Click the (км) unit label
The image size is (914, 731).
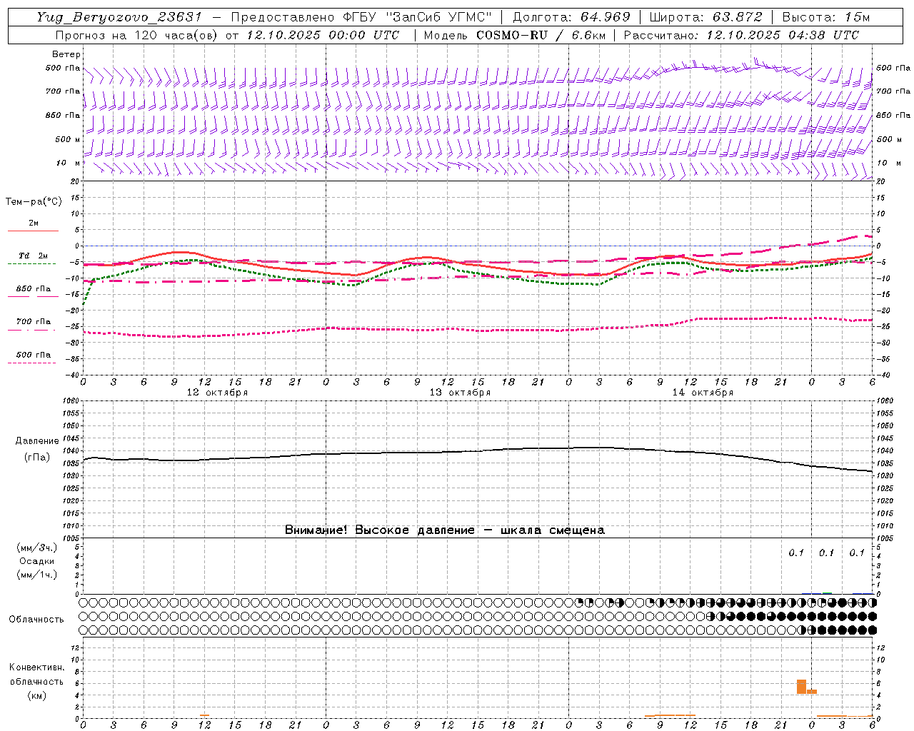[36, 695]
